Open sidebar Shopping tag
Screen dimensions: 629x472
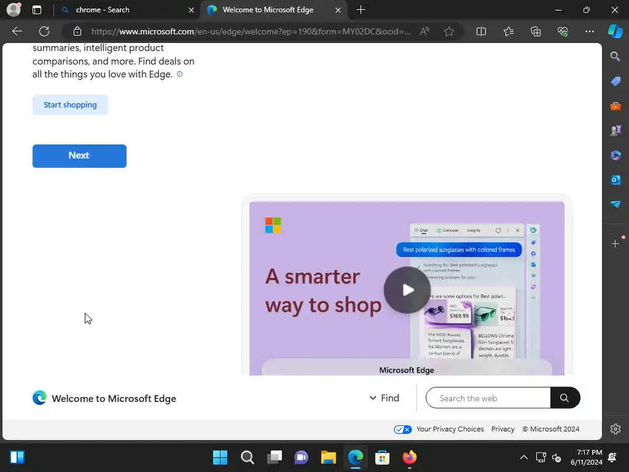pyautogui.click(x=615, y=81)
